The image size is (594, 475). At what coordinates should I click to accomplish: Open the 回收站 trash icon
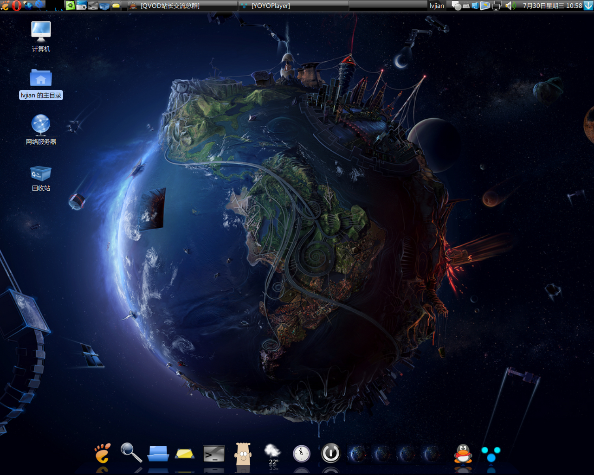[41, 178]
